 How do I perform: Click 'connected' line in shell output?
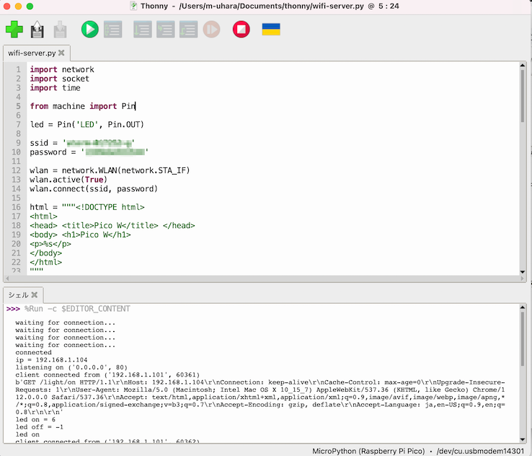pos(34,352)
